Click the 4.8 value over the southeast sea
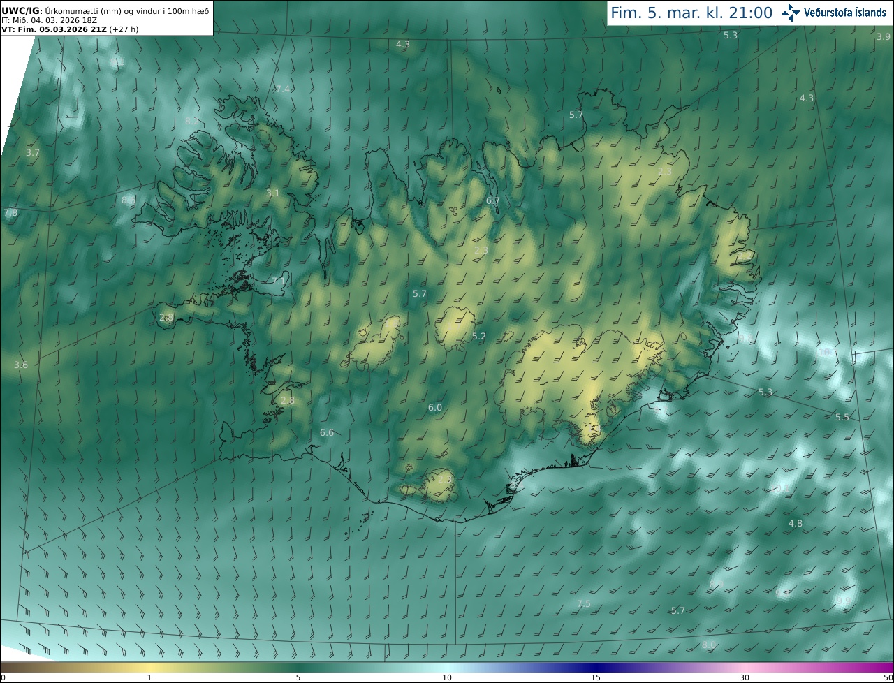 pos(796,524)
